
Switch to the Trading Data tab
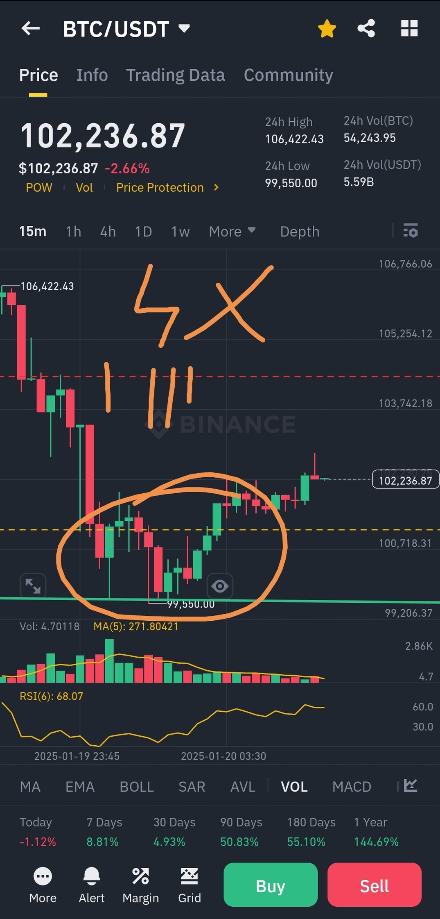point(176,75)
